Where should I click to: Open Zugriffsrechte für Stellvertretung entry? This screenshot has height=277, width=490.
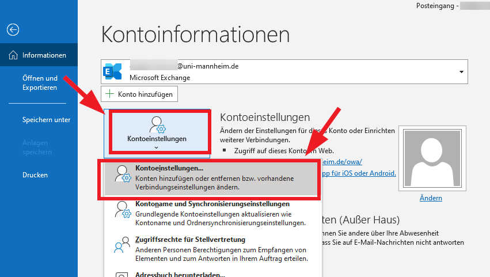[x=213, y=249]
